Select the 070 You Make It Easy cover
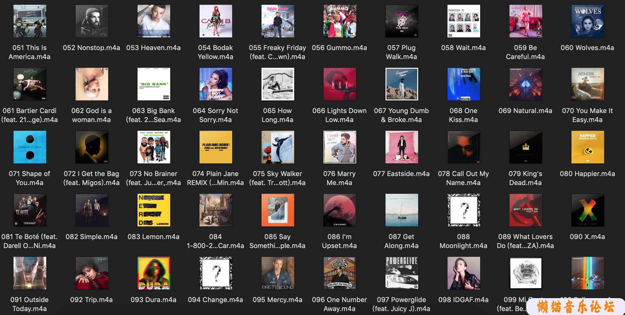The image size is (625, 315). pyautogui.click(x=588, y=84)
